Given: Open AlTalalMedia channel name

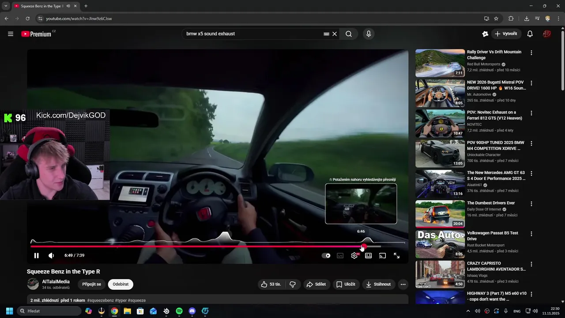Looking at the screenshot, I should point(56,282).
